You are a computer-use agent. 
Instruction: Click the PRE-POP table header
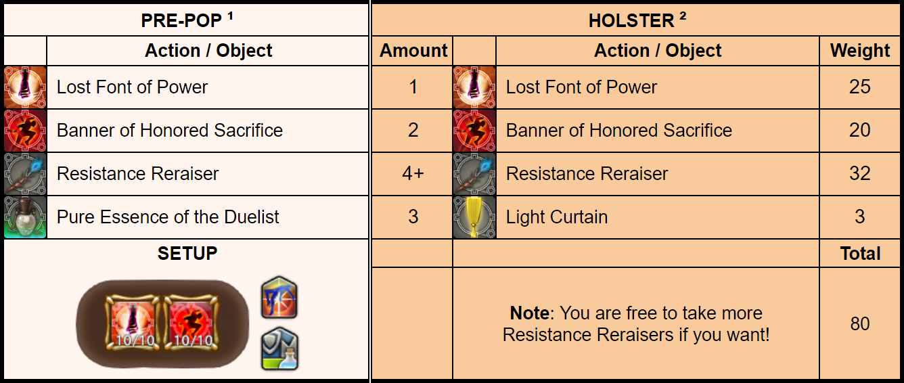coord(187,20)
